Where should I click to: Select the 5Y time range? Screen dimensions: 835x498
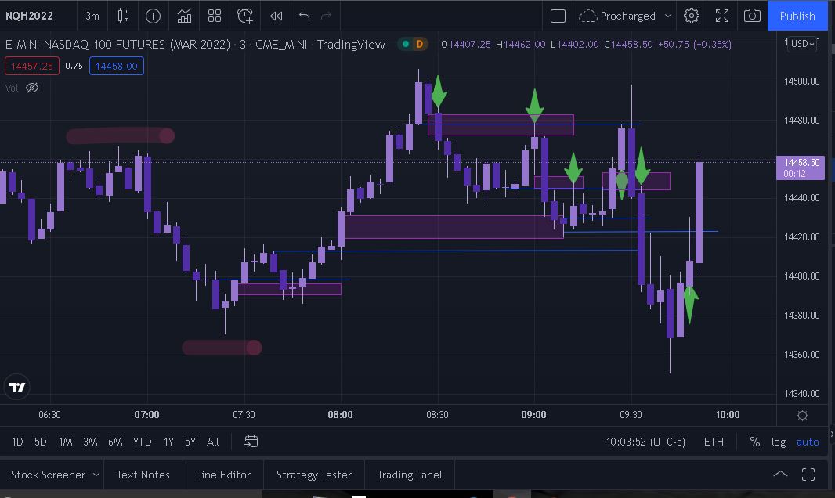(x=190, y=442)
